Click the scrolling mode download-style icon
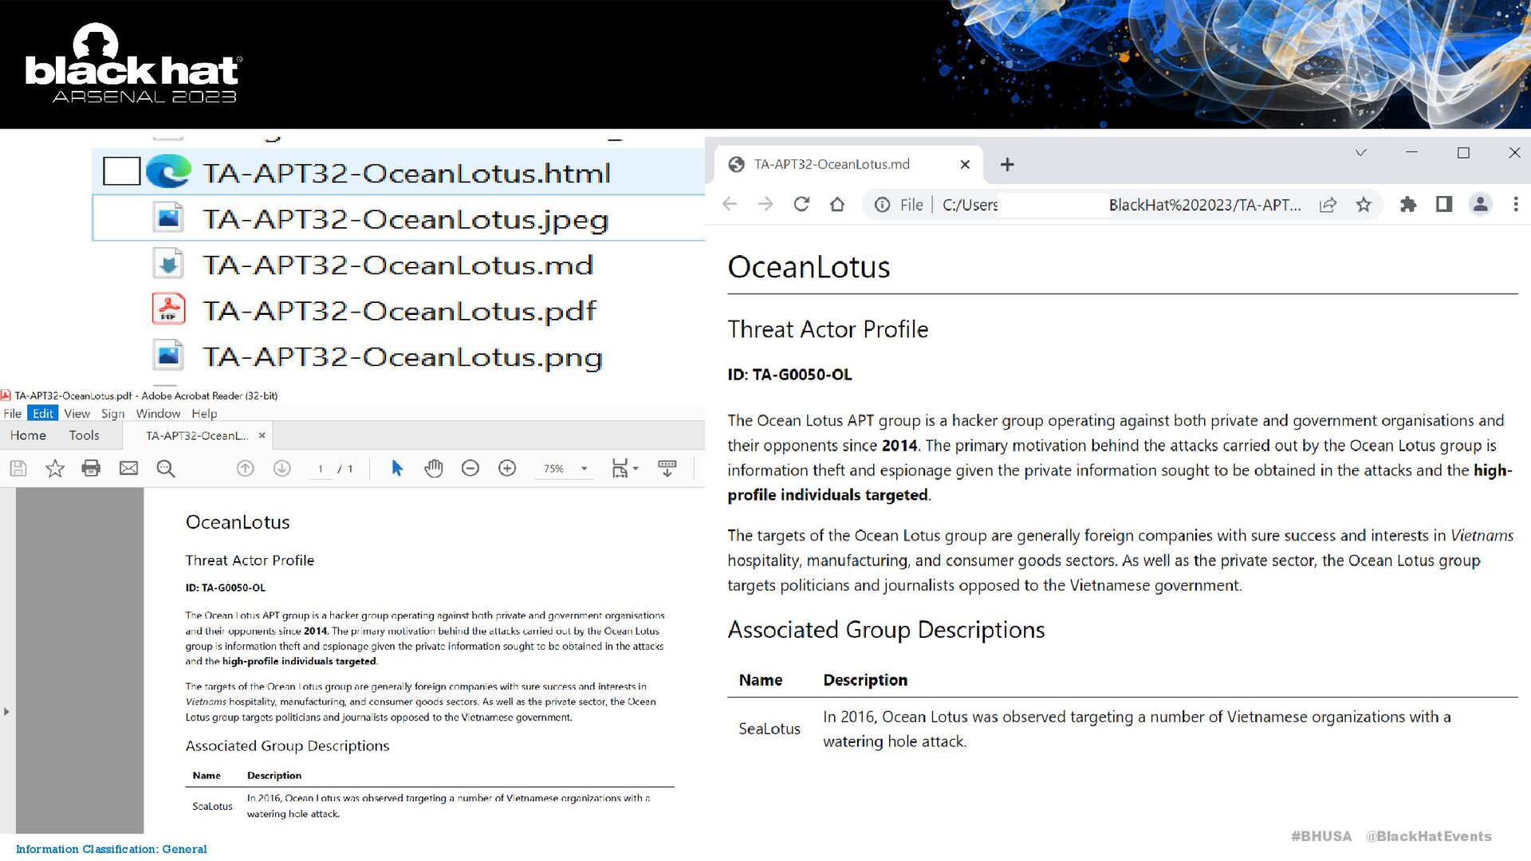Image resolution: width=1531 pixels, height=861 pixels. pos(667,469)
